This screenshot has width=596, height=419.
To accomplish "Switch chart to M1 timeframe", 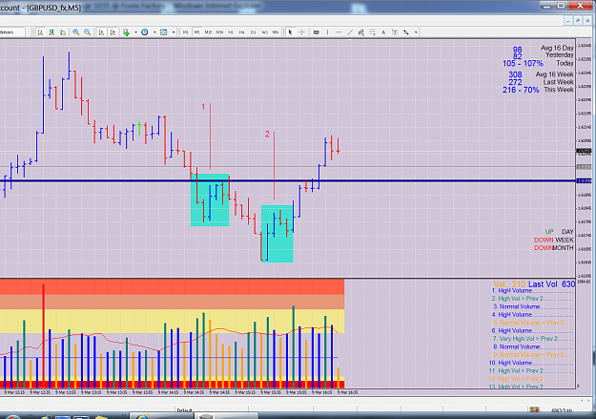I will pyautogui.click(x=186, y=32).
